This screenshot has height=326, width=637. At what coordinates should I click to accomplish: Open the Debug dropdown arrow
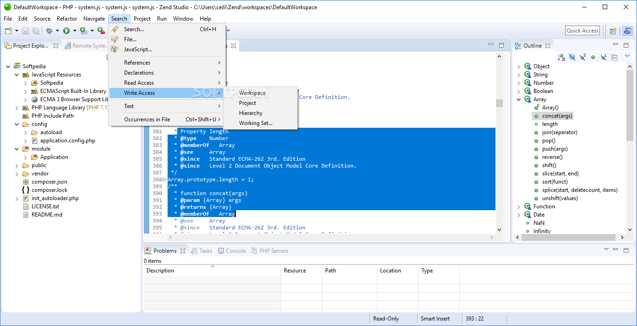click(57, 31)
